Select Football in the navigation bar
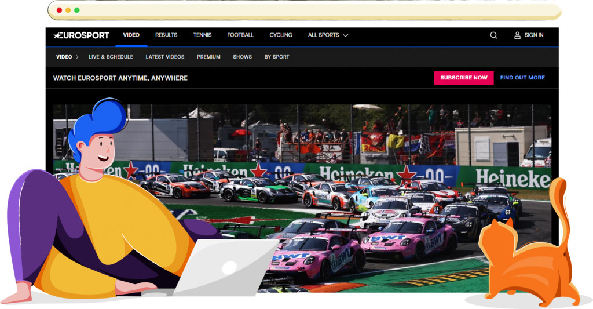Screen dimensions: 593x309 pos(240,35)
